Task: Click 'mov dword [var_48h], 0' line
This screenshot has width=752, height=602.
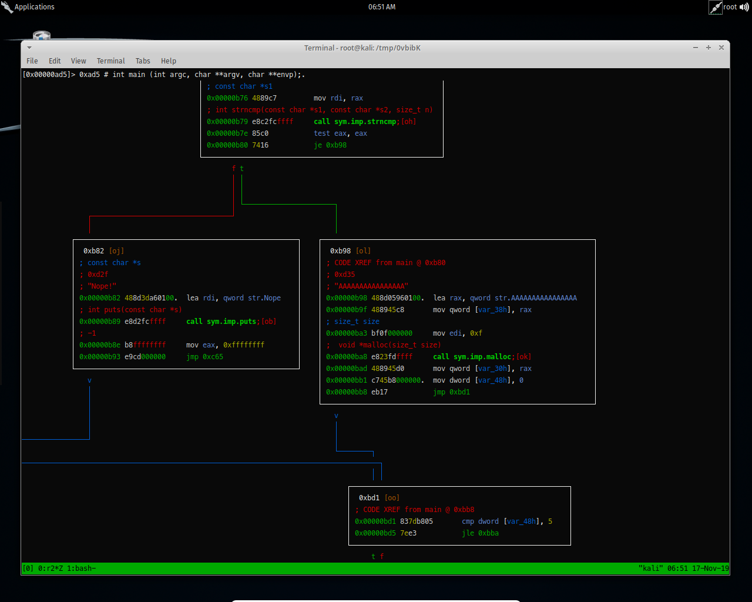Action: (x=478, y=380)
